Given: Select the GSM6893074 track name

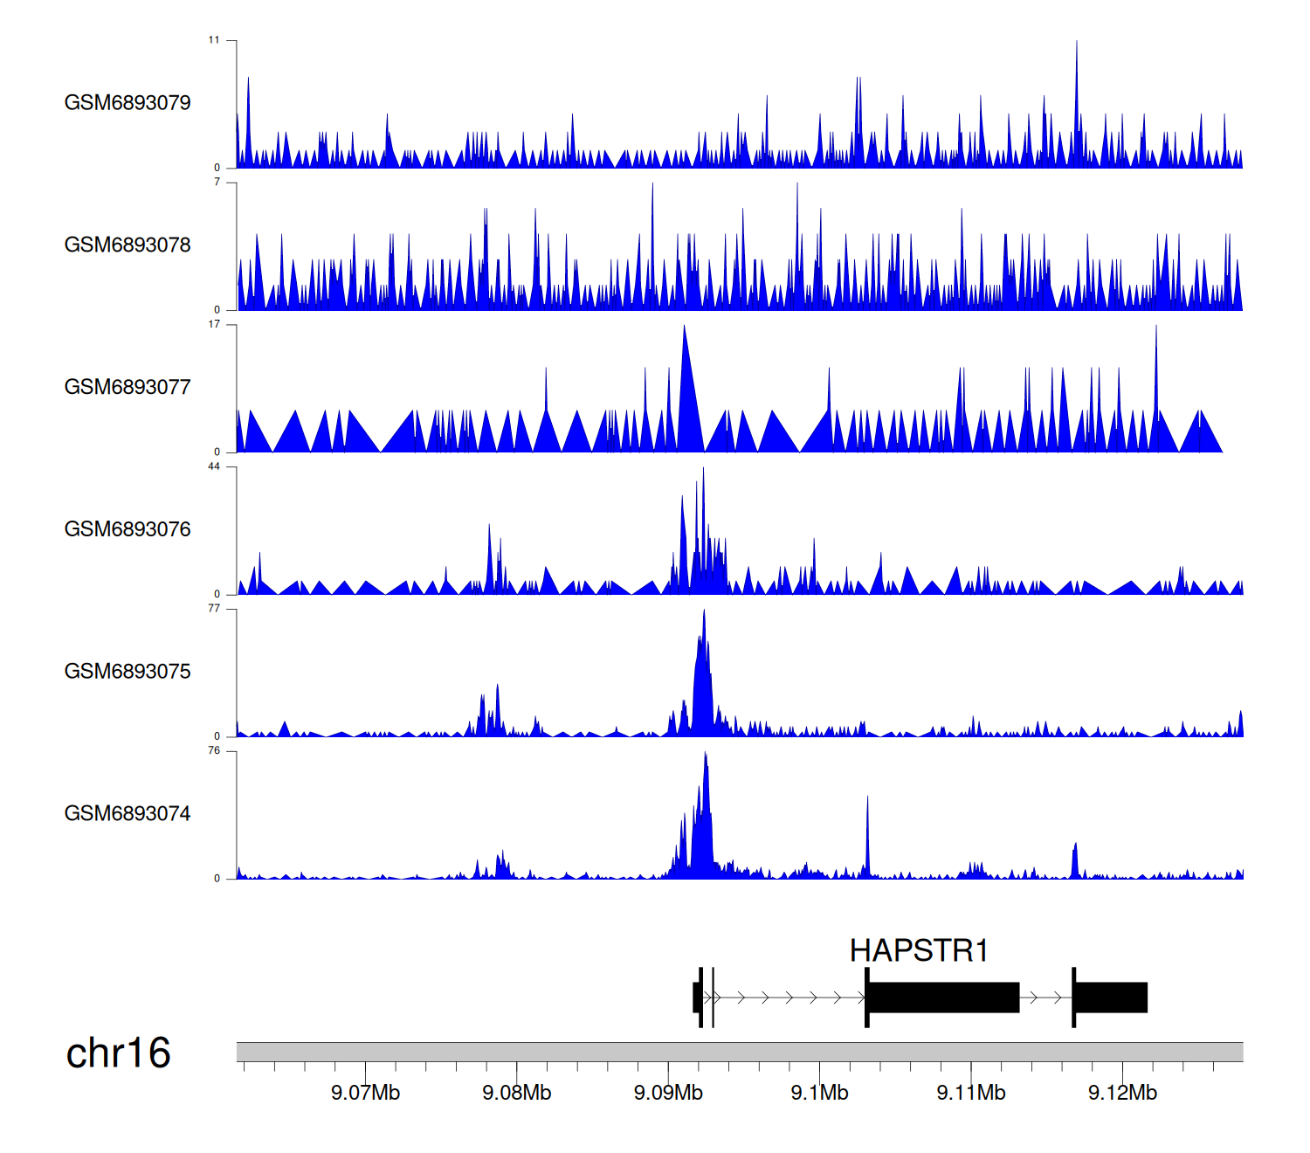Looking at the screenshot, I should tap(128, 814).
